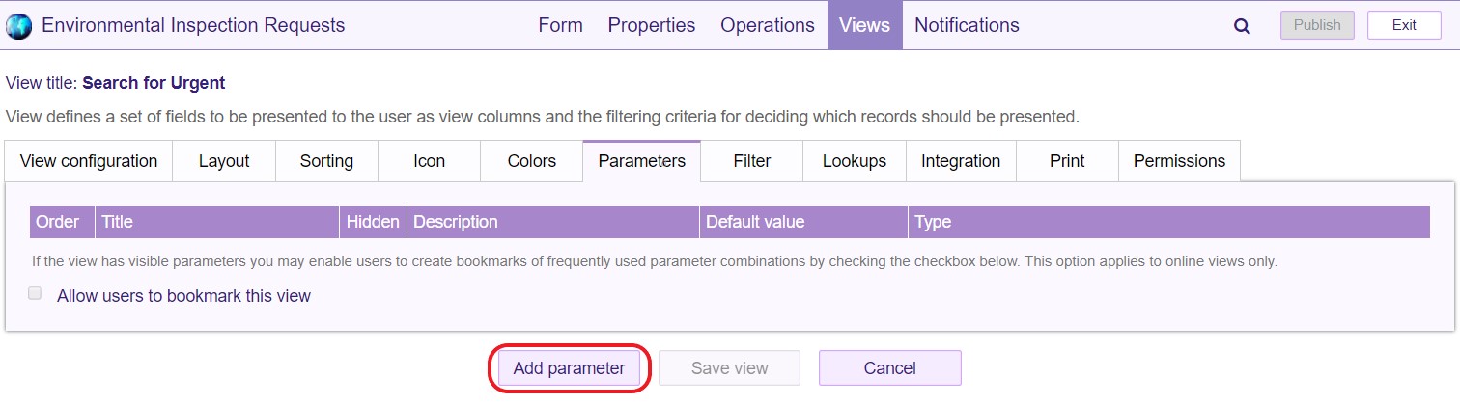Switch to the Layout tab
The image size is (1460, 406).
point(224,161)
